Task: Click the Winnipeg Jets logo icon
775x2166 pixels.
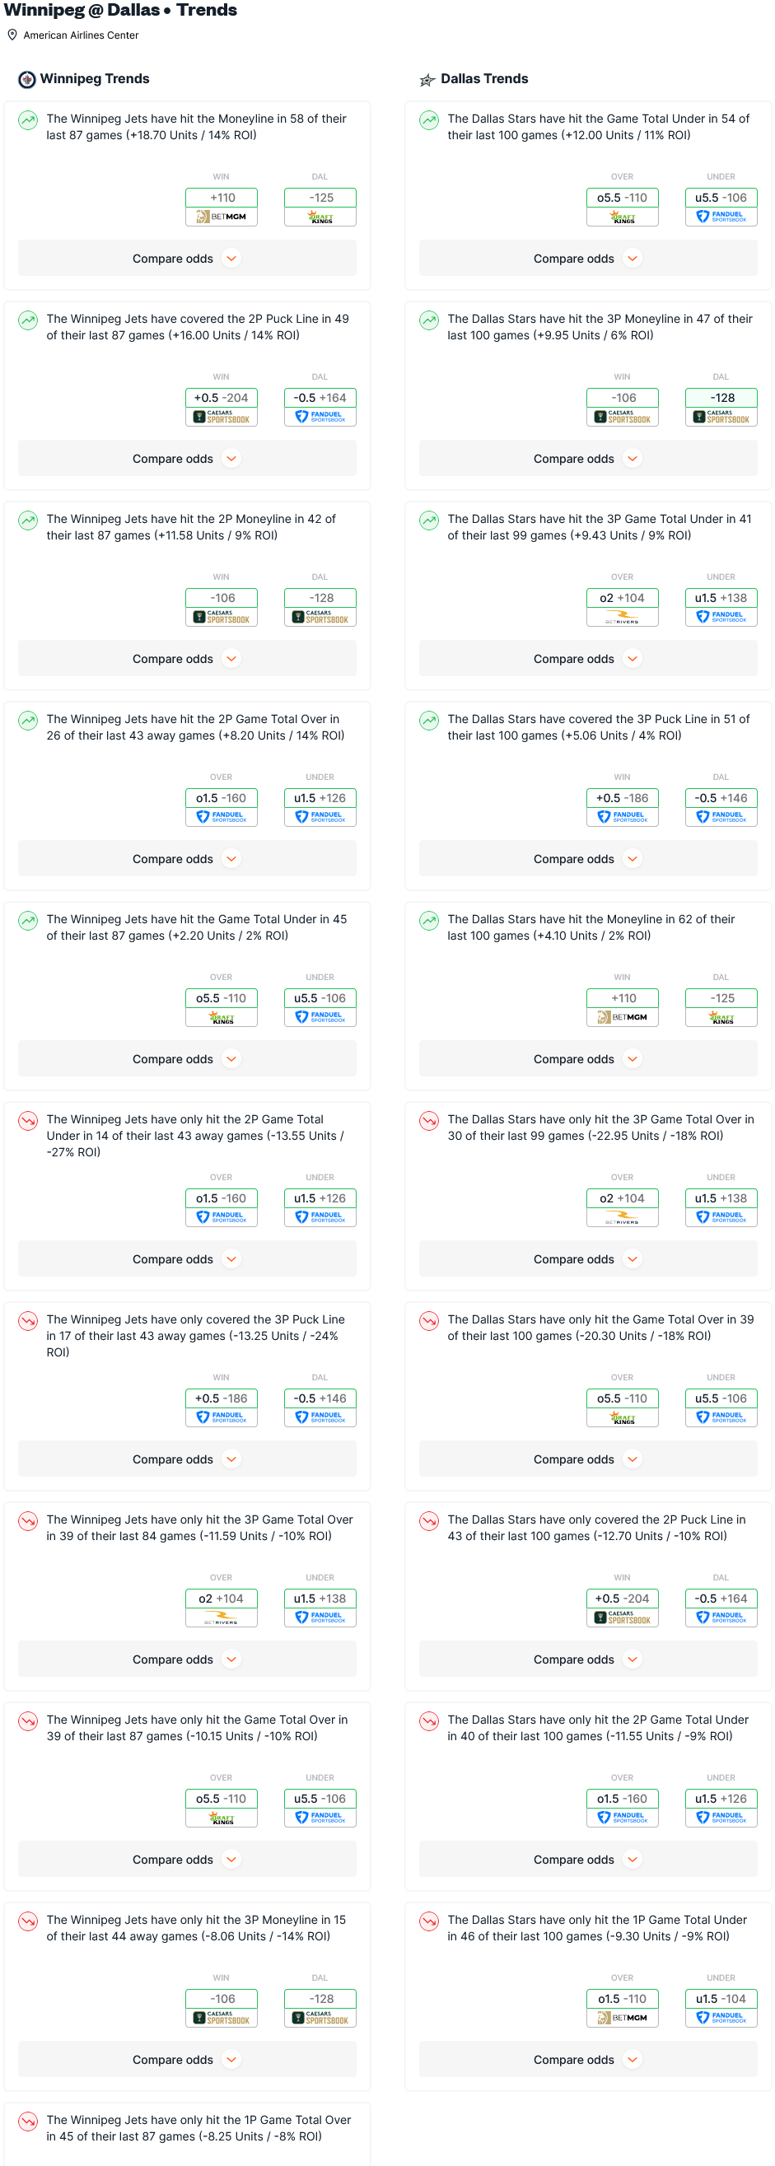Action: pyautogui.click(x=27, y=79)
